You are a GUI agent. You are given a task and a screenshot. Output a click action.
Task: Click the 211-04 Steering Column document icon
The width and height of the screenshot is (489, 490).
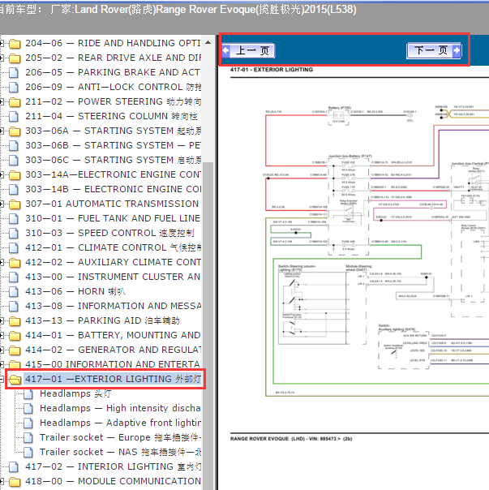click(x=14, y=116)
